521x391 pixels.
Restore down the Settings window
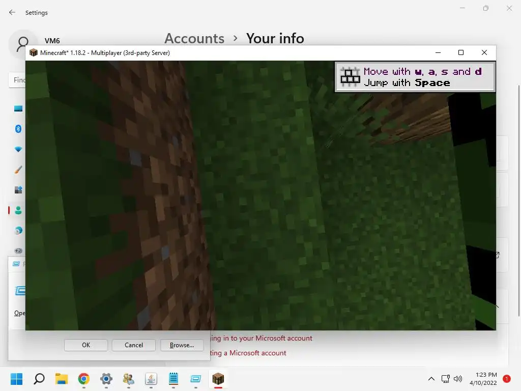tap(486, 8)
